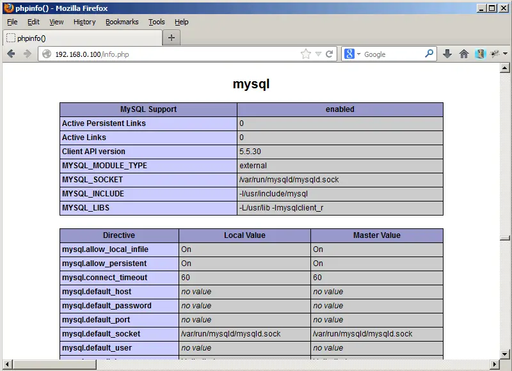Viewport: 512px width, 371px height.
Task: Click the Local Value column header
Action: click(x=244, y=235)
